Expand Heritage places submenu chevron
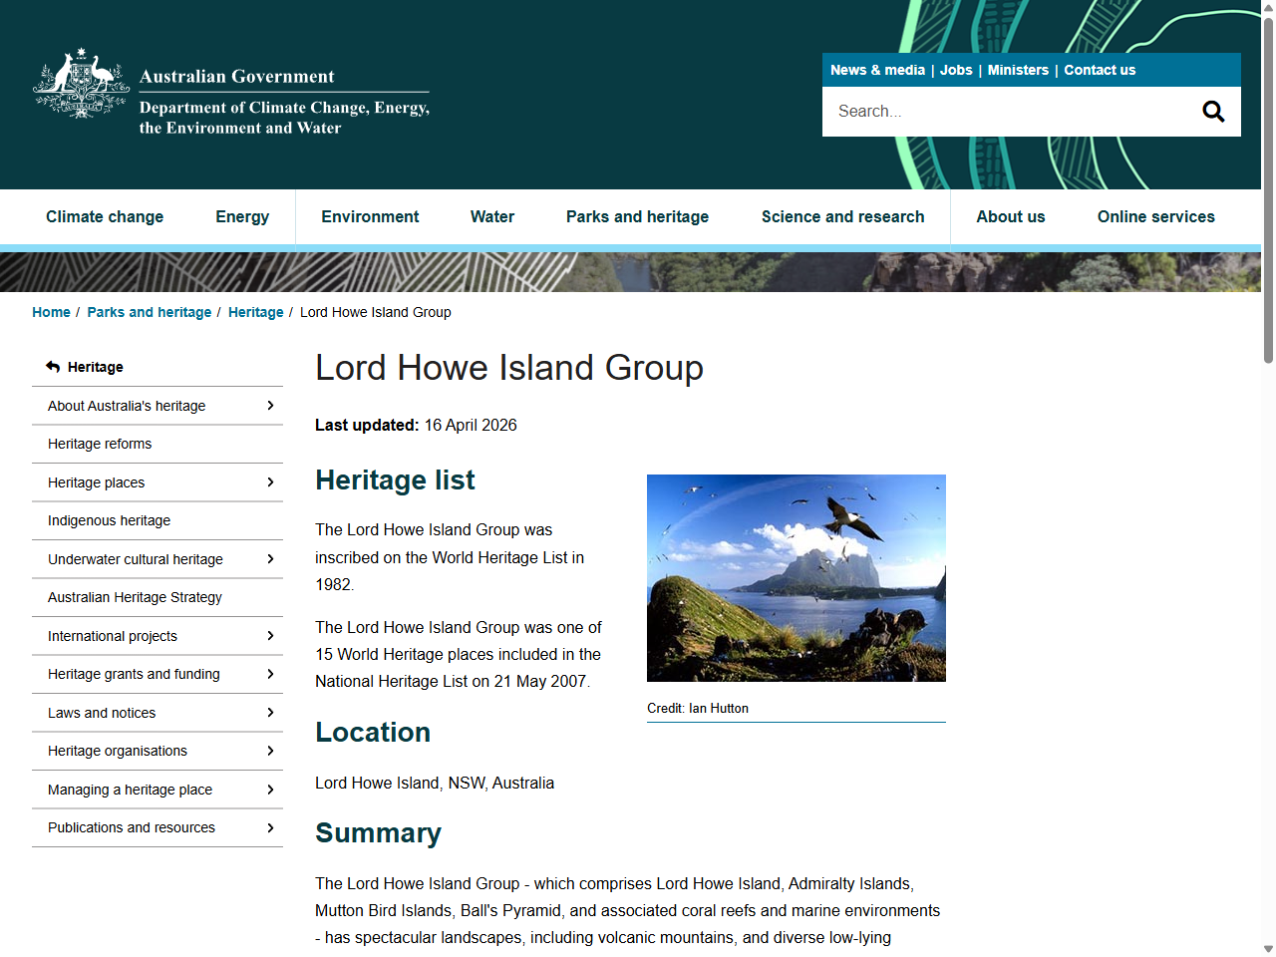Image resolution: width=1276 pixels, height=957 pixels. click(270, 481)
